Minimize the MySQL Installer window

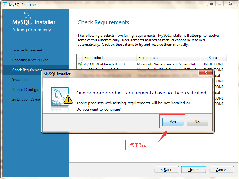(x=211, y=4)
